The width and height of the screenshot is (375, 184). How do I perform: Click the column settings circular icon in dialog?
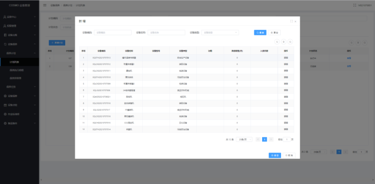click(x=283, y=42)
